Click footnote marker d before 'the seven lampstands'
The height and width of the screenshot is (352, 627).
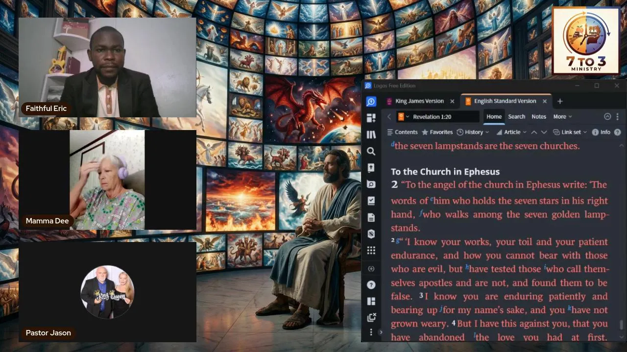392,145
